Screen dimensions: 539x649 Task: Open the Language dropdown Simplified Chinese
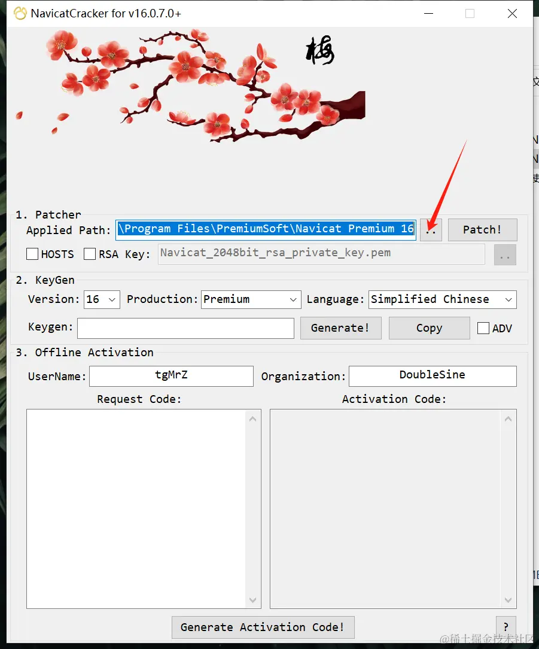(442, 299)
